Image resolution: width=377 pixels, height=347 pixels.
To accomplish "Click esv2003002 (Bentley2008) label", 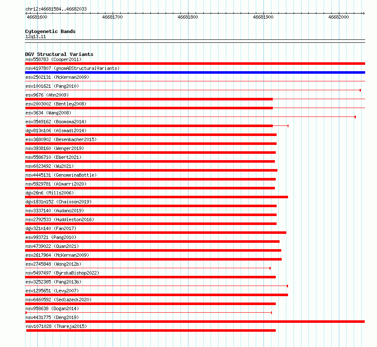I will point(56,104).
